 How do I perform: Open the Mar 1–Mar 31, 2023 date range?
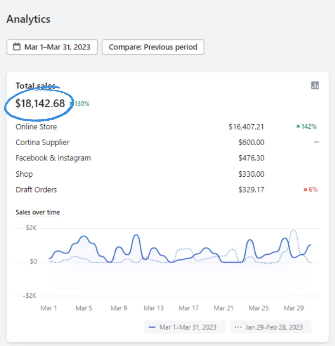tap(52, 47)
